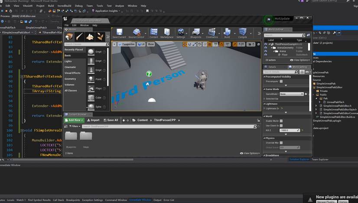Click Point light placement item

click(97, 79)
